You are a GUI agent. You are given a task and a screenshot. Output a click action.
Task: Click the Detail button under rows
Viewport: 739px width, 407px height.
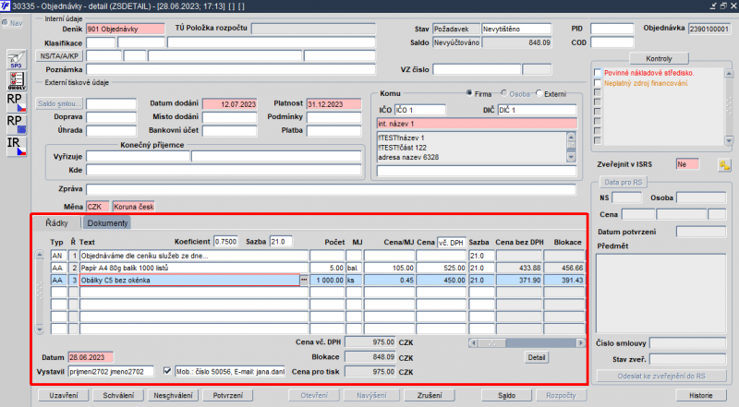(x=537, y=357)
